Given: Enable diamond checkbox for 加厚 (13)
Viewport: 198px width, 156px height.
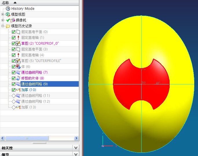Looking at the screenshot, I should [x=14, y=107].
